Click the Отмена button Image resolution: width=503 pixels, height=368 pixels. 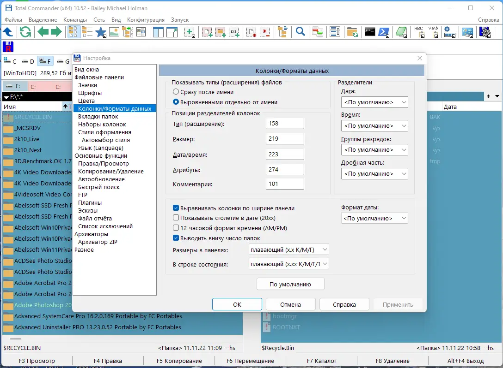point(291,304)
